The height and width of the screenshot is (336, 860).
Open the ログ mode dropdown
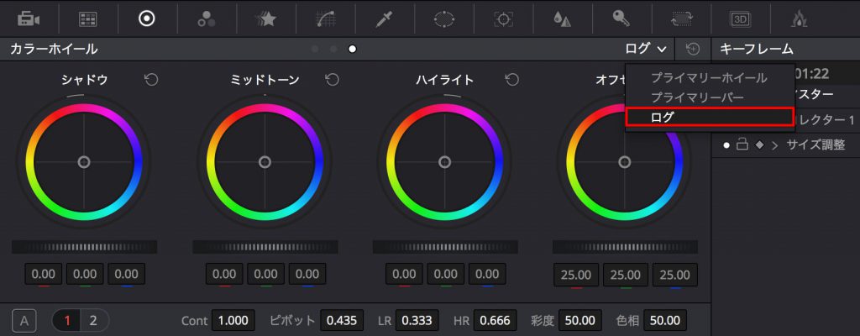pos(646,49)
